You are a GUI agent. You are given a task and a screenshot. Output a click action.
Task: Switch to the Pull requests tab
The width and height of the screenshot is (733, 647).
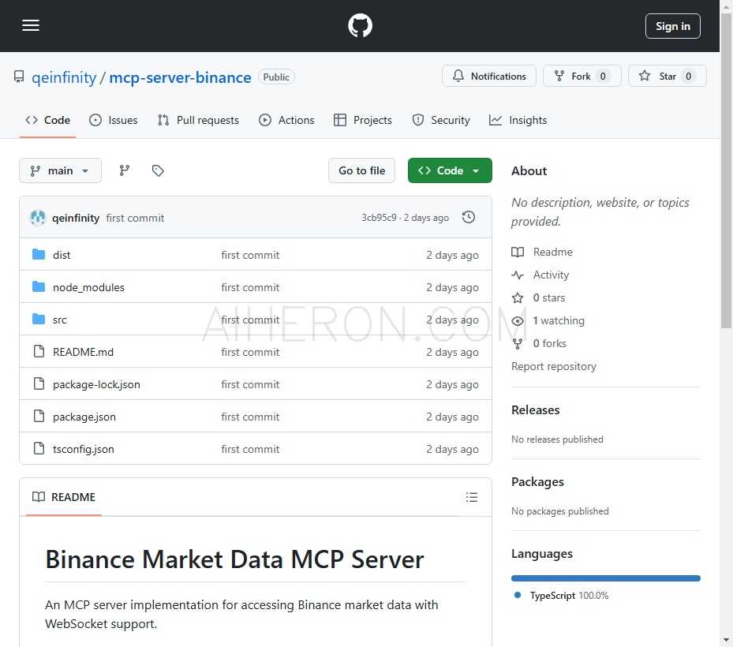pyautogui.click(x=198, y=120)
